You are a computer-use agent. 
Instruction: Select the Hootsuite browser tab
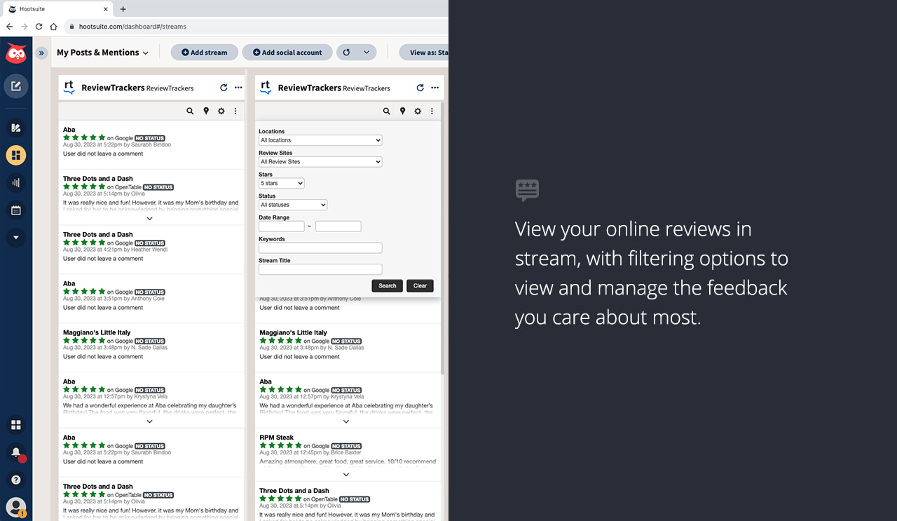coord(59,9)
